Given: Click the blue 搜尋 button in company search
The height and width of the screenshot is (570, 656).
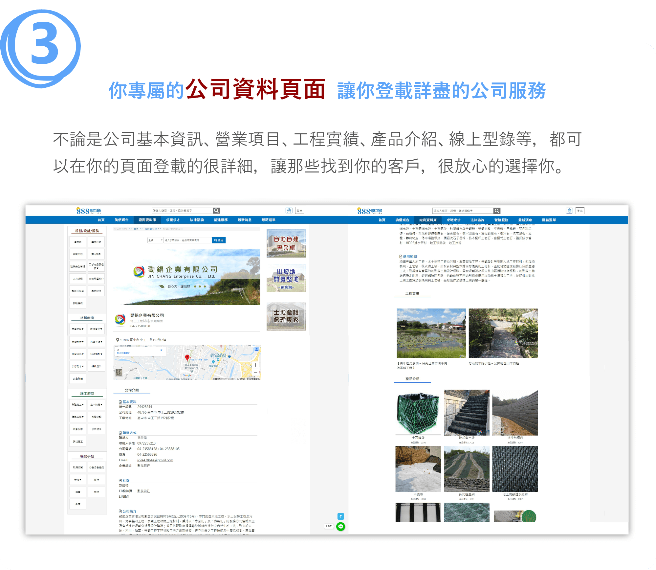Looking at the screenshot, I should [x=219, y=240].
